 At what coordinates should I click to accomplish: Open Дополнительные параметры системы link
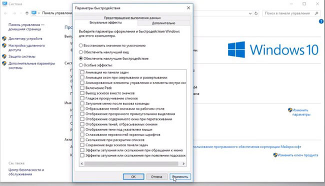coord(31,65)
